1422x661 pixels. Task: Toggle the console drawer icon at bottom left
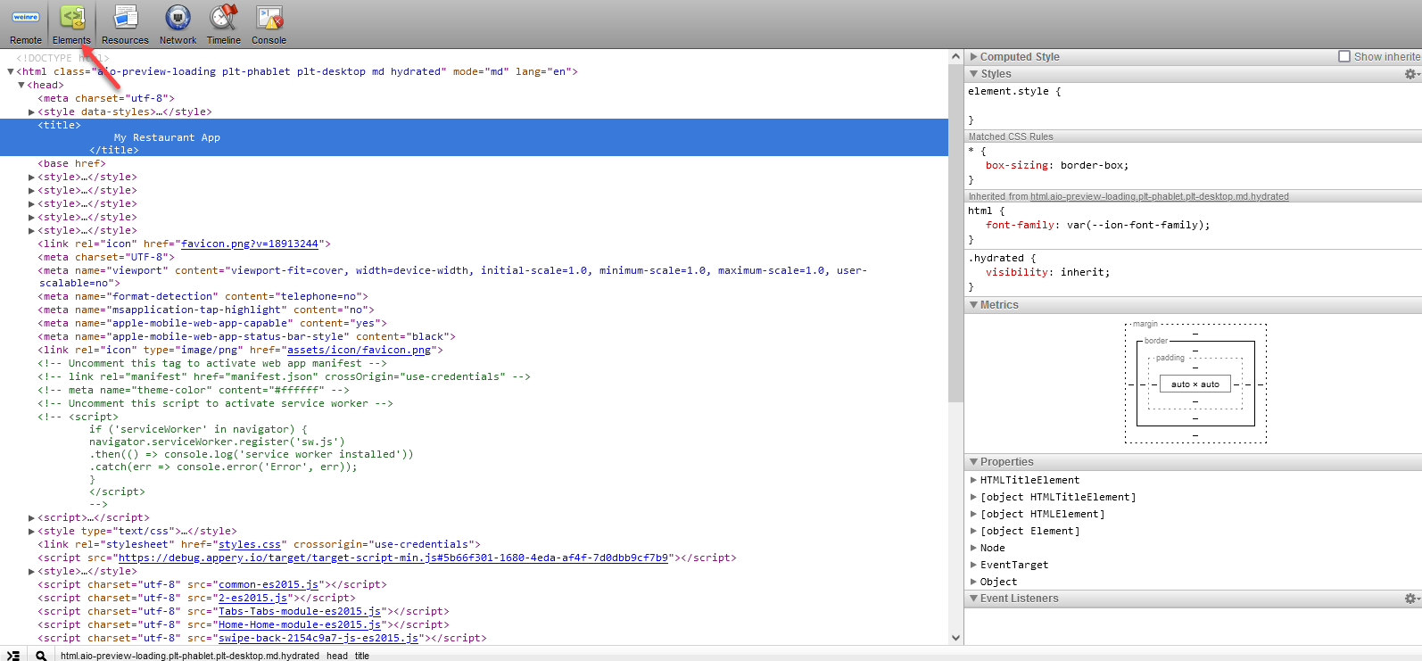coord(13,656)
